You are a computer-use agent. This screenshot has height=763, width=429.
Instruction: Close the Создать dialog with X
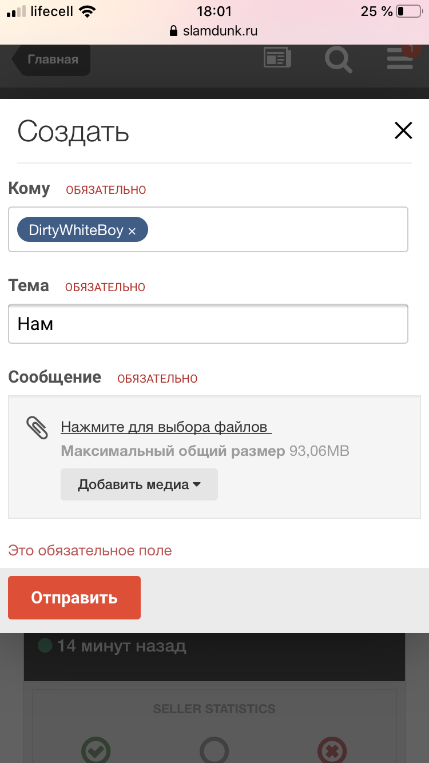point(403,131)
